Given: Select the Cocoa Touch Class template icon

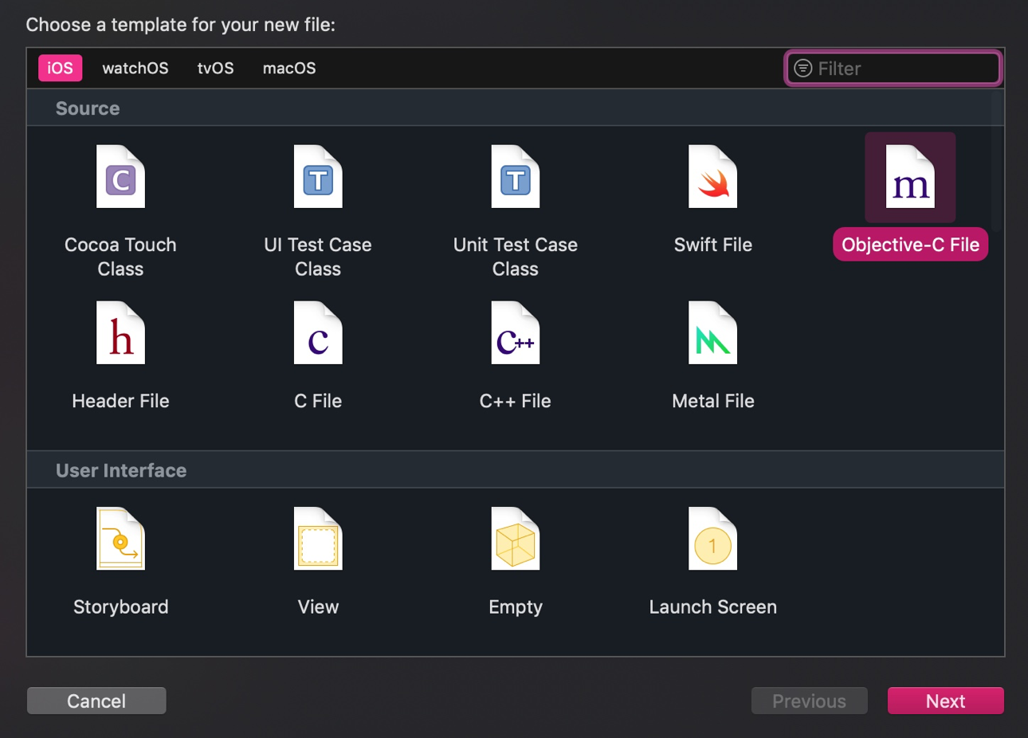Looking at the screenshot, I should [x=120, y=176].
